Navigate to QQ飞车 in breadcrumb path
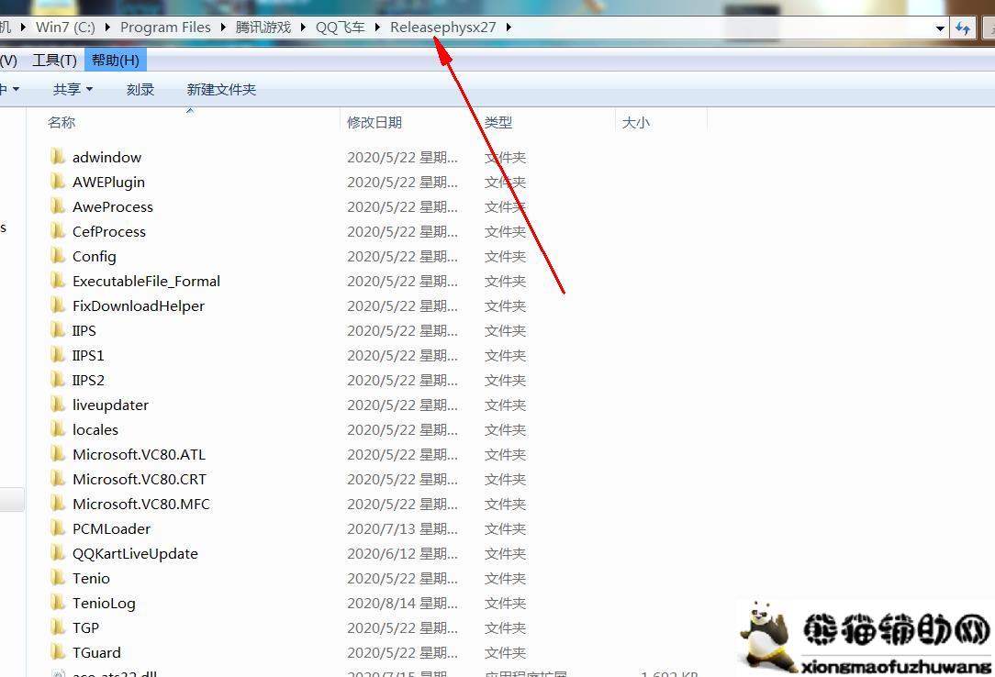This screenshot has width=995, height=677. tap(340, 28)
